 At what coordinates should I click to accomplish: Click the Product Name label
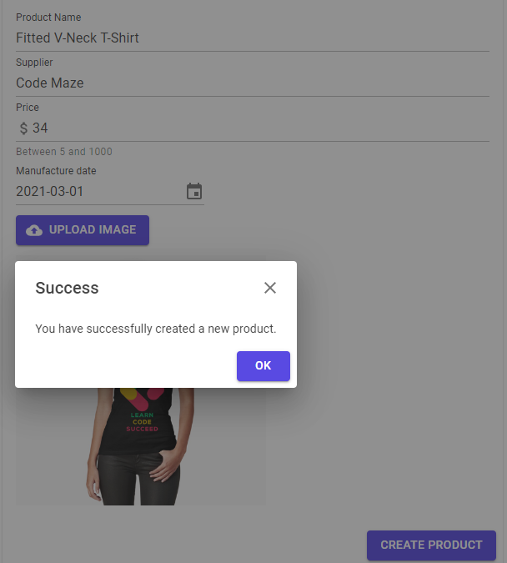(48, 18)
